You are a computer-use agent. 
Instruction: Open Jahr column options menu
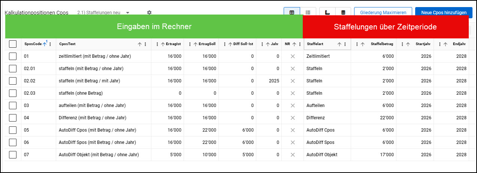point(262,44)
